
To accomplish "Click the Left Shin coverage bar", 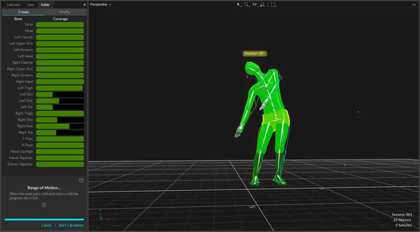I will tap(59, 94).
